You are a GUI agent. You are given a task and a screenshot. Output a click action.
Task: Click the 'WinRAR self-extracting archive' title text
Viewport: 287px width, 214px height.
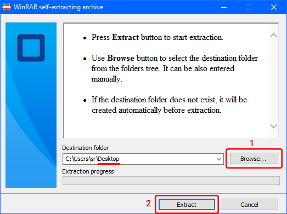tap(59, 7)
